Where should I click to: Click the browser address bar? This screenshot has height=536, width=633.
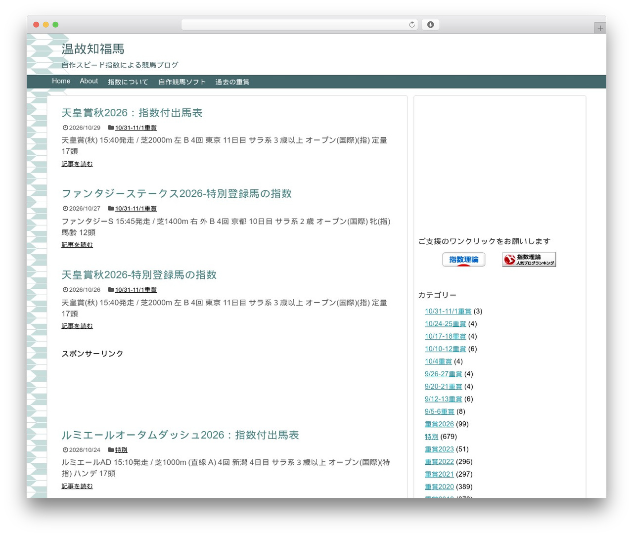(299, 25)
